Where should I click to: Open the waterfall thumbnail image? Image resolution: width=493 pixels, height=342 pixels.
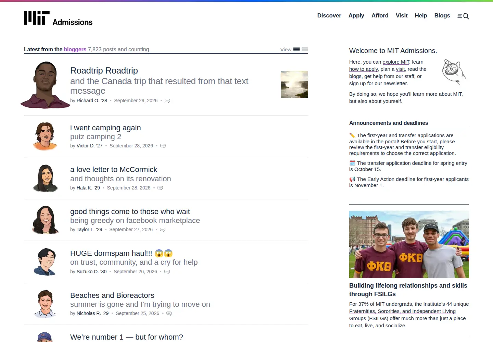tap(294, 84)
